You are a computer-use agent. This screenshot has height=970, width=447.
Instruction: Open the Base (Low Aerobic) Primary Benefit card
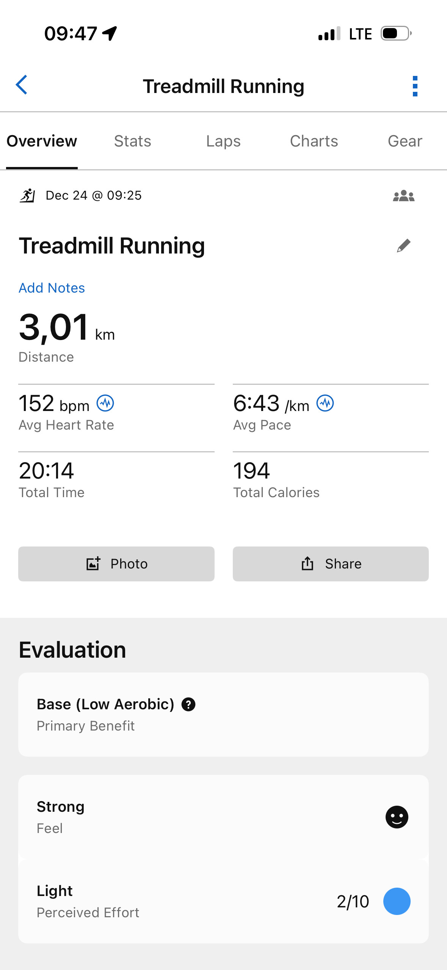click(x=223, y=715)
